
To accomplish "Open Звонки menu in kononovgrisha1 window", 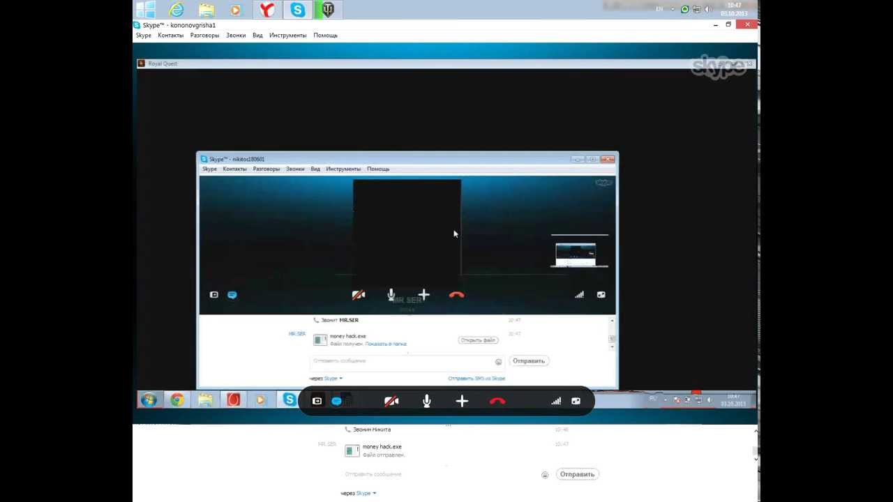I will [x=236, y=35].
